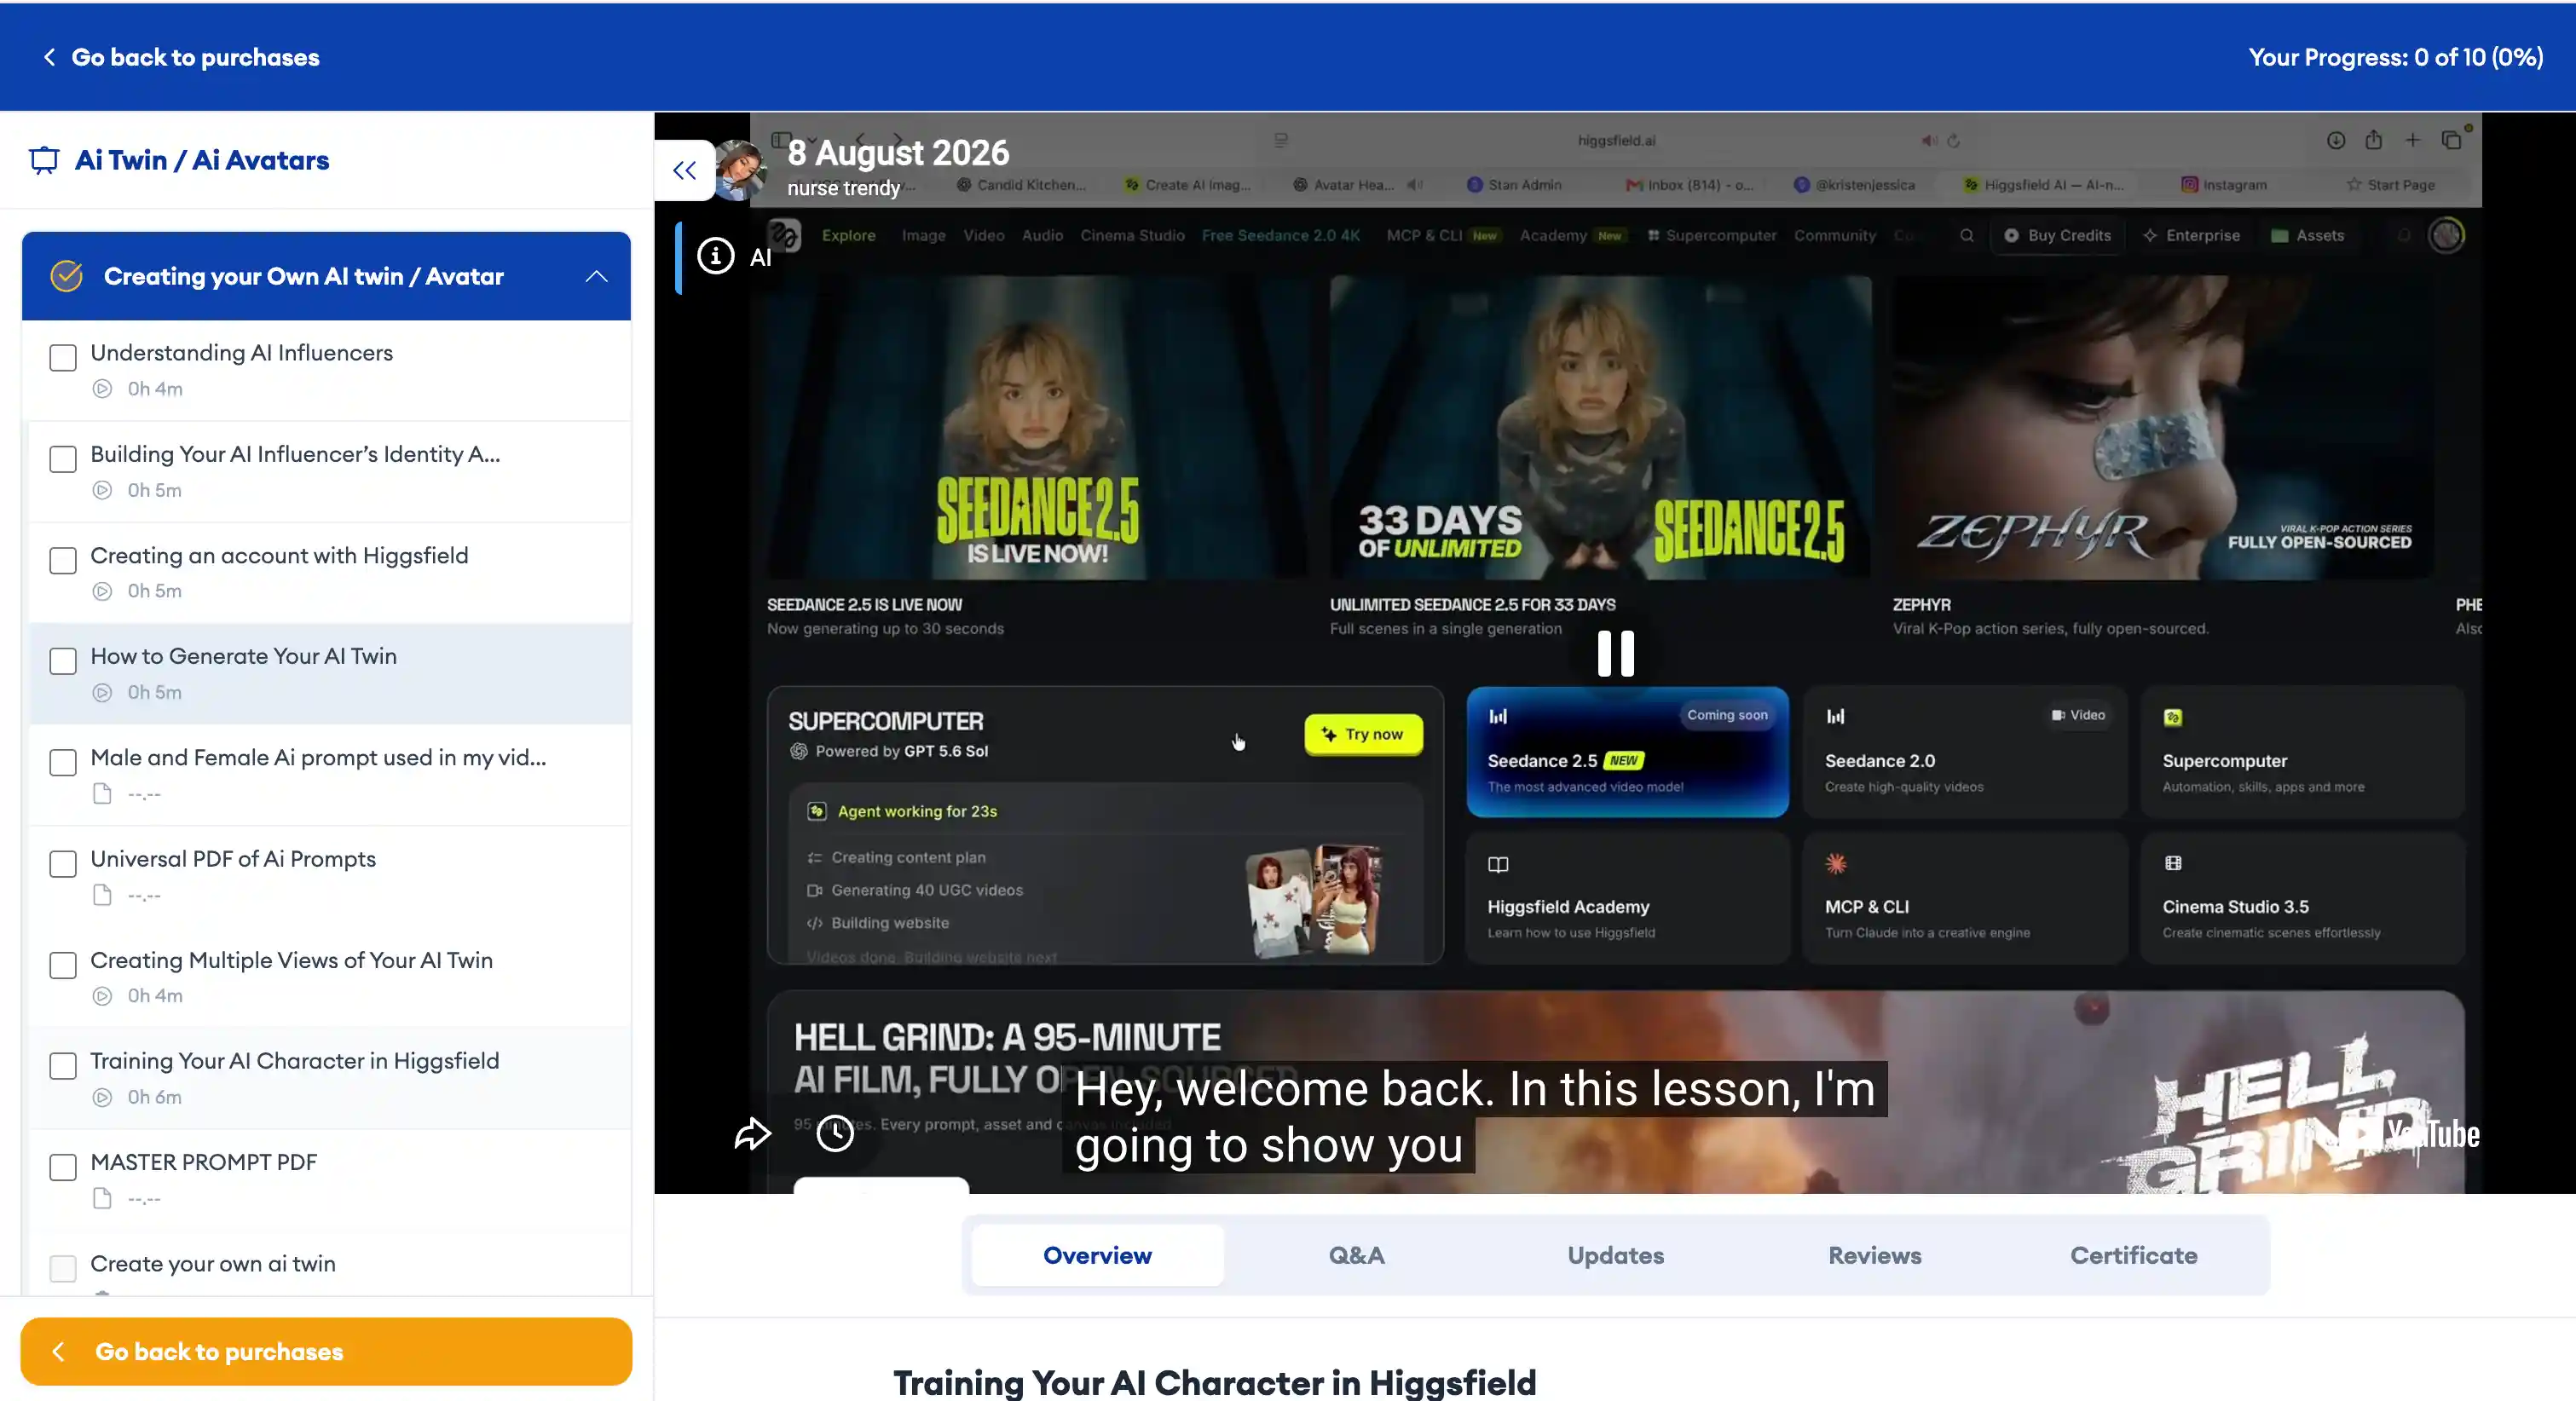Image resolution: width=2576 pixels, height=1401 pixels.
Task: Click play icon under Creating an account with Higgsfield
Action: 102,591
